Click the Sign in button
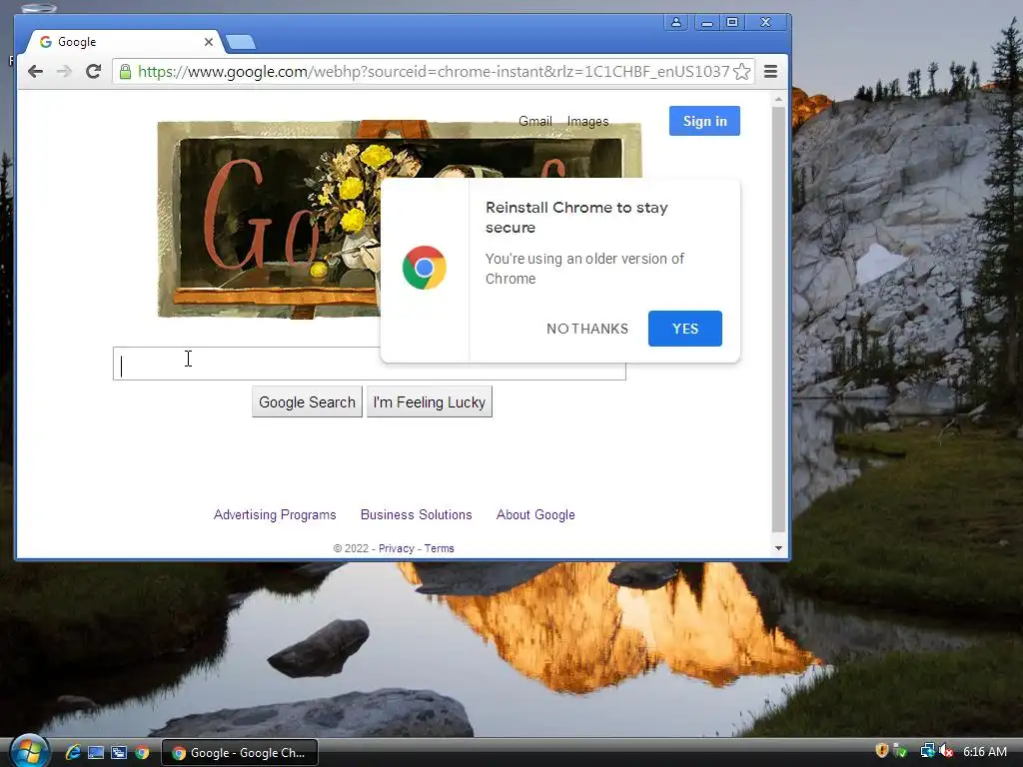 (x=704, y=121)
